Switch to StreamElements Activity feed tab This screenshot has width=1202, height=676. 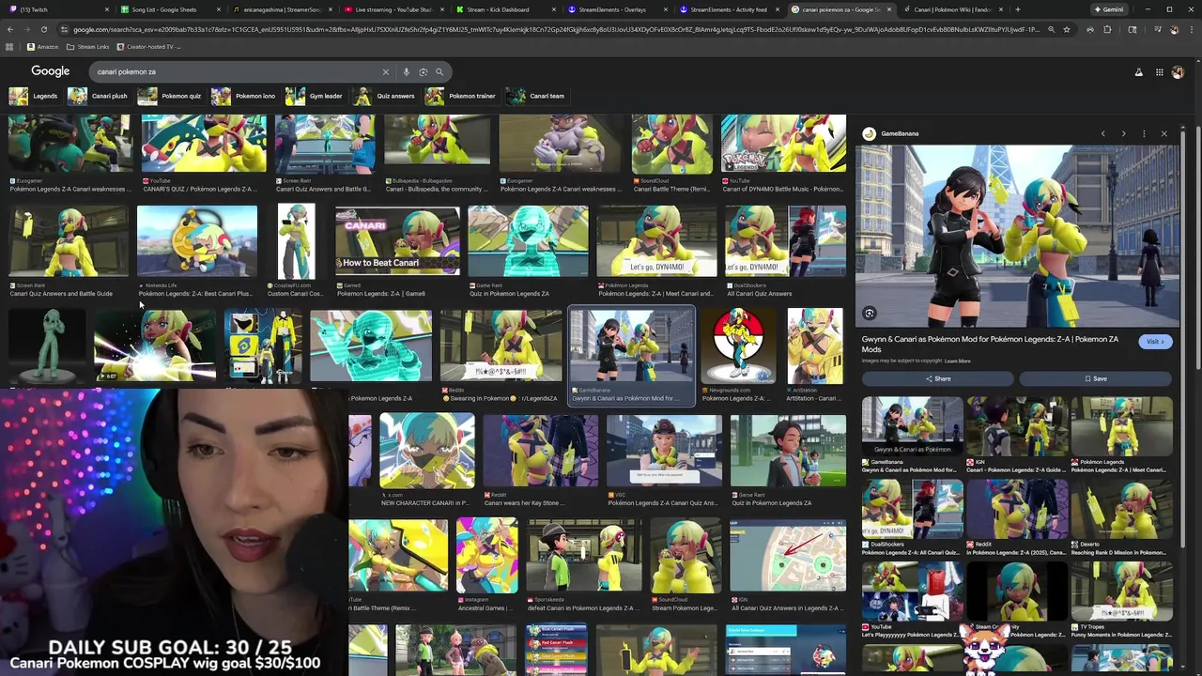[x=728, y=9]
